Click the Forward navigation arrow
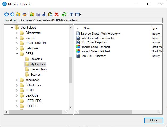167x127 pixels. pos(12,15)
